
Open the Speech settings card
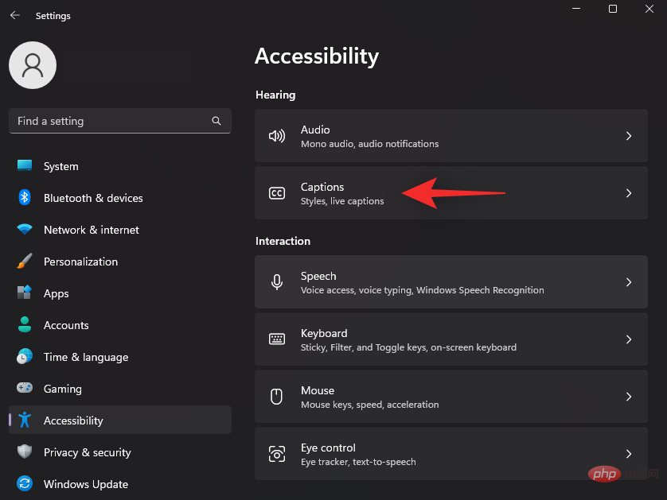click(451, 282)
